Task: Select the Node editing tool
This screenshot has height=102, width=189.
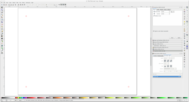Action: (2, 10)
